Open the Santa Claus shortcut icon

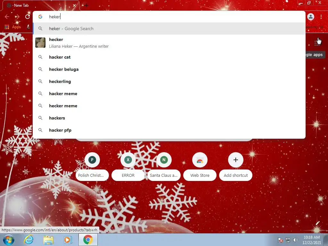164,160
